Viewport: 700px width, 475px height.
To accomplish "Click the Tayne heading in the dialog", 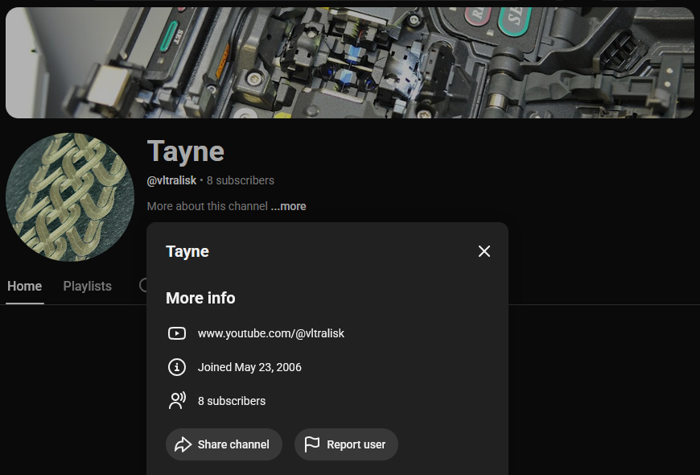I will click(x=187, y=251).
